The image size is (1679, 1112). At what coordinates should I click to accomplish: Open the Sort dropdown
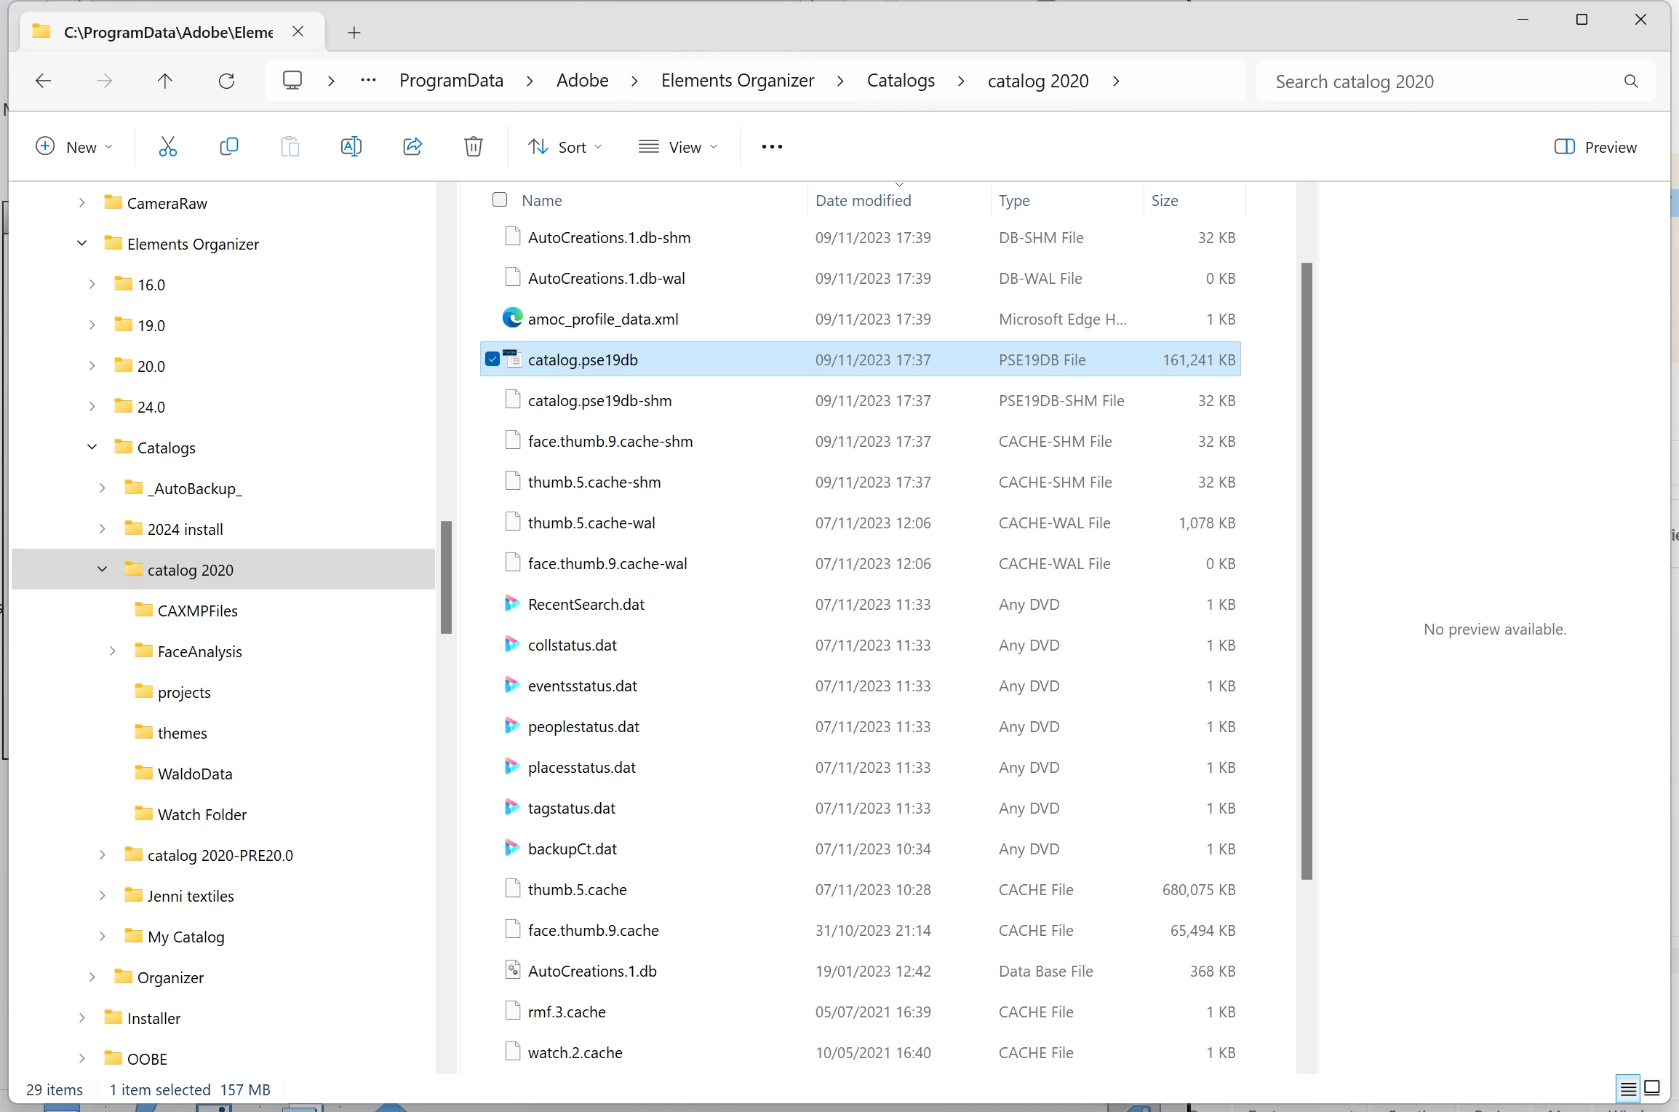(565, 147)
